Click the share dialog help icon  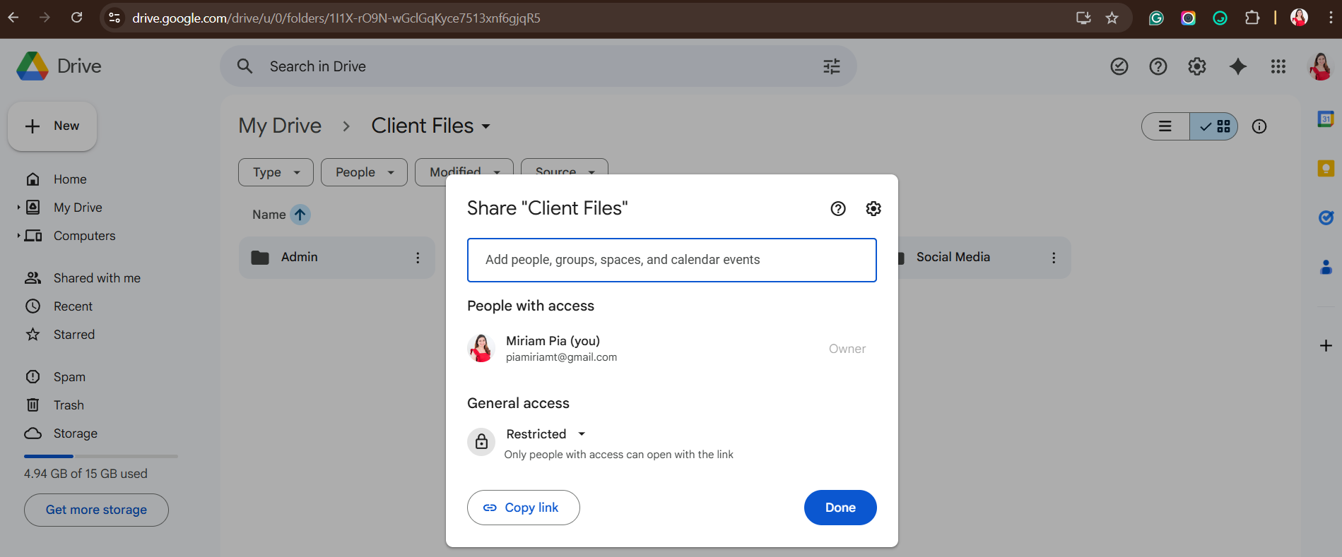[x=838, y=208]
